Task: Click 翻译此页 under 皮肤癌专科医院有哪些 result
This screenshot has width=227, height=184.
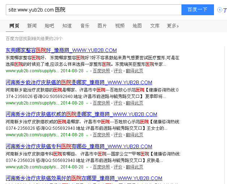Action: [x=134, y=167]
